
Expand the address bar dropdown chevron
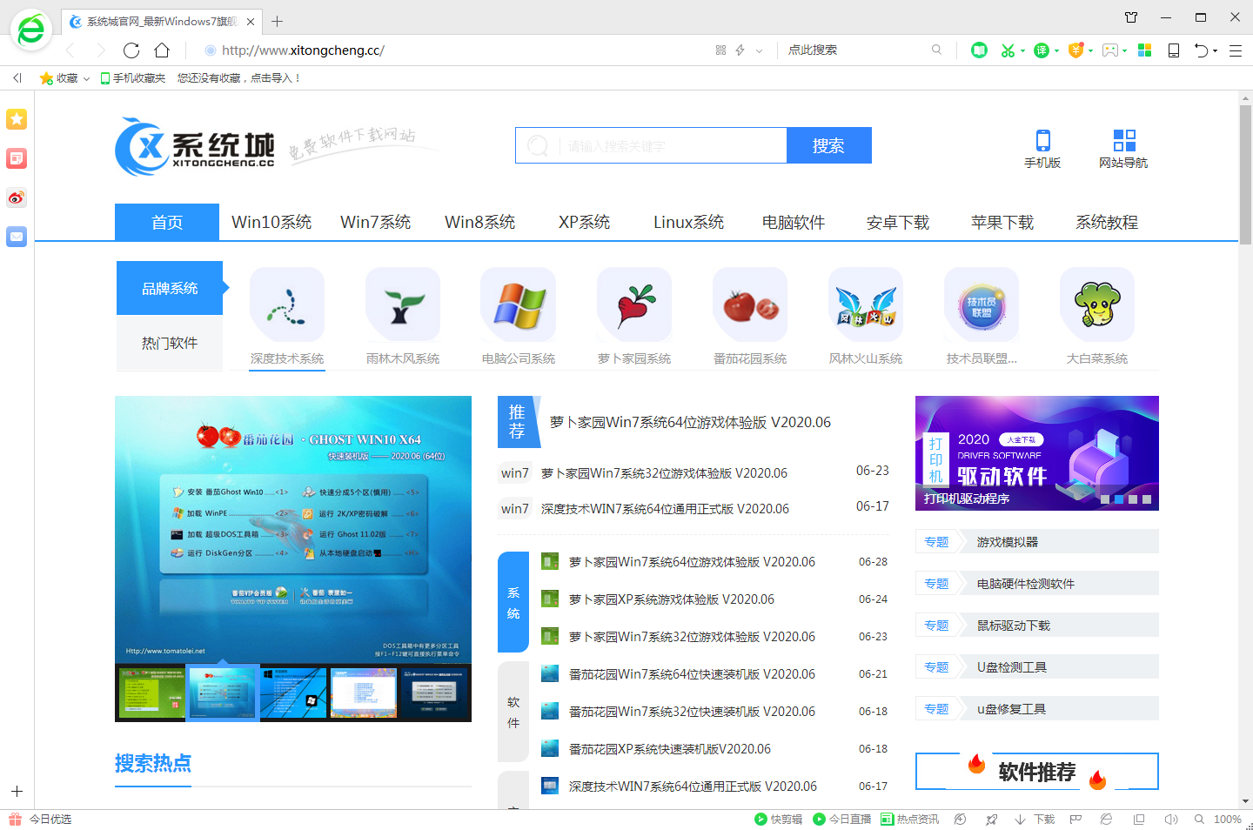click(x=759, y=50)
